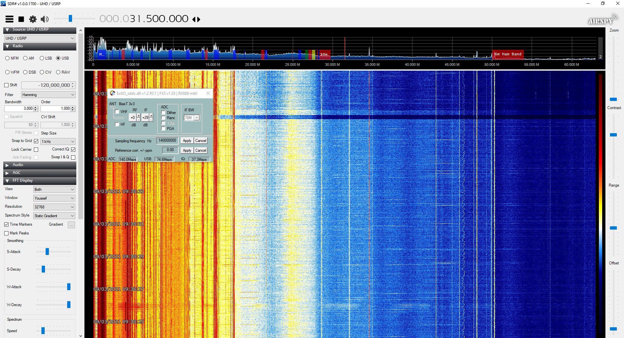Adjust the S-Attack smoothing slider
624x338 pixels.
point(47,252)
